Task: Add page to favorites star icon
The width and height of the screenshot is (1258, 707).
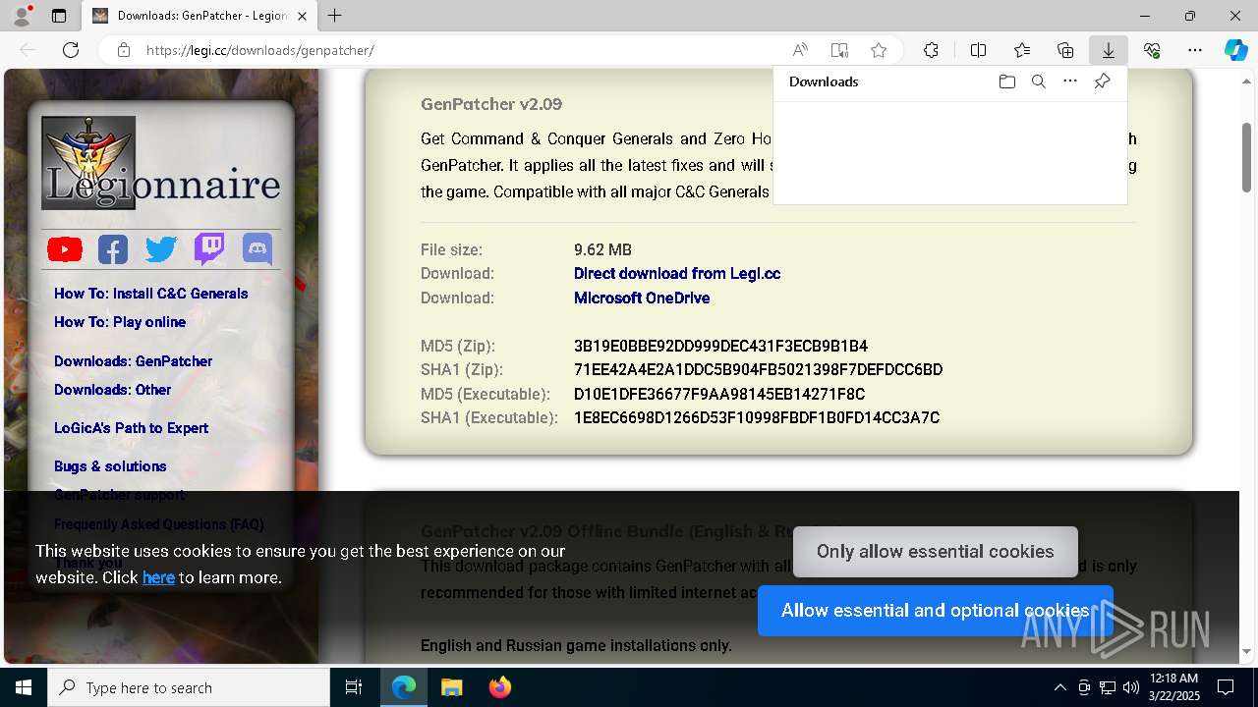Action: point(879,50)
